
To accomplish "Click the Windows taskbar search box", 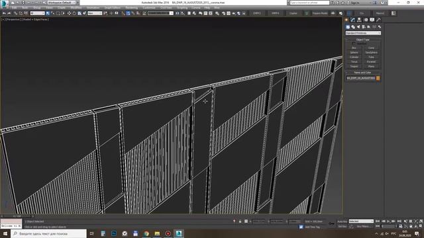I will 48,233.
